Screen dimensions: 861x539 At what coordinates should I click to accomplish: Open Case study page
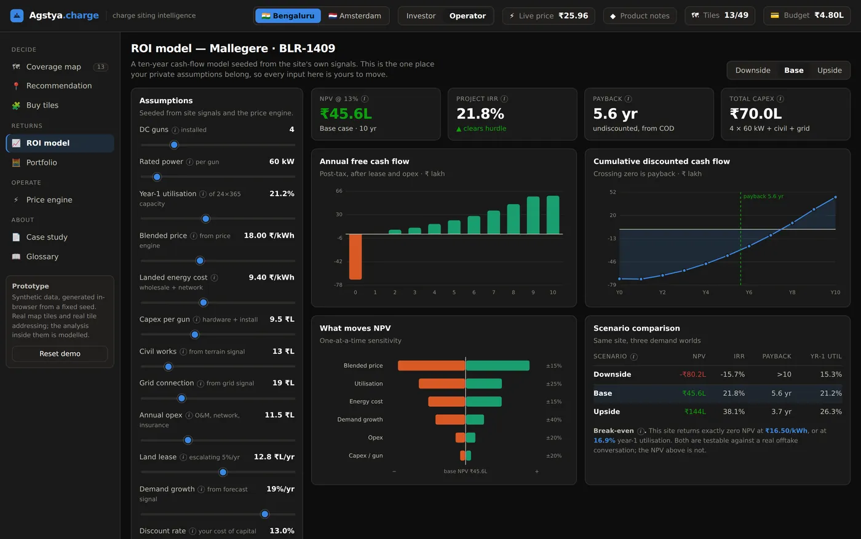(60, 237)
